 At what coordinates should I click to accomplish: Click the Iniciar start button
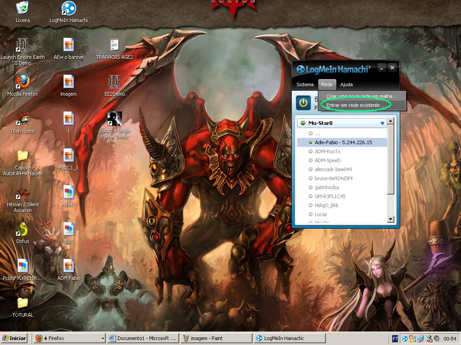[14, 338]
